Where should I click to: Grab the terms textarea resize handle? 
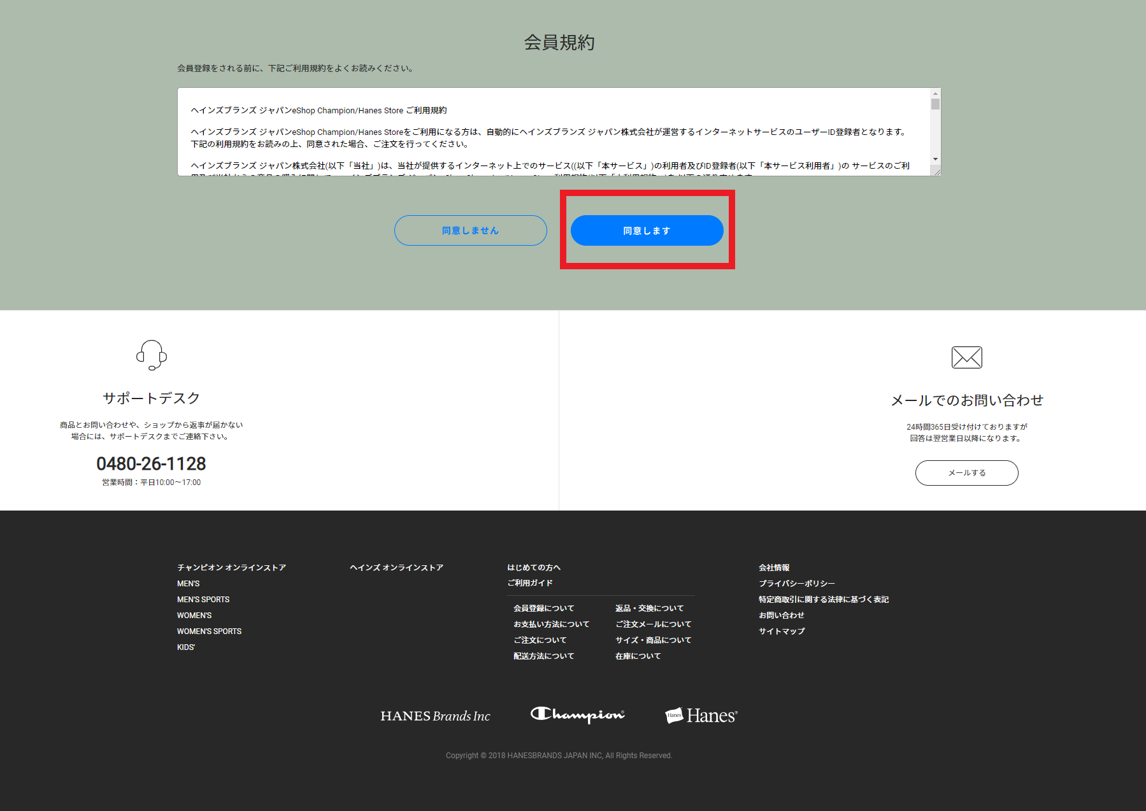936,172
